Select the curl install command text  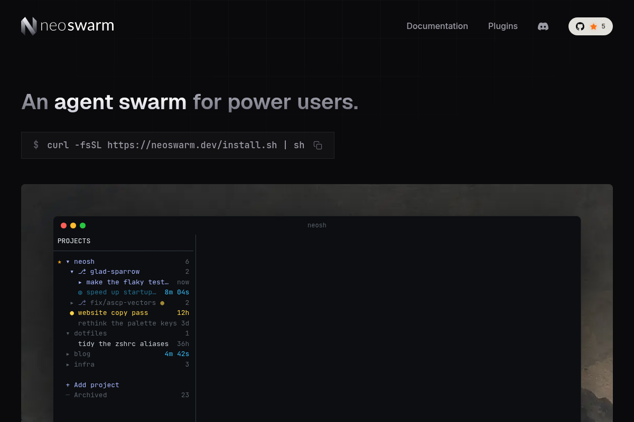[x=176, y=145]
